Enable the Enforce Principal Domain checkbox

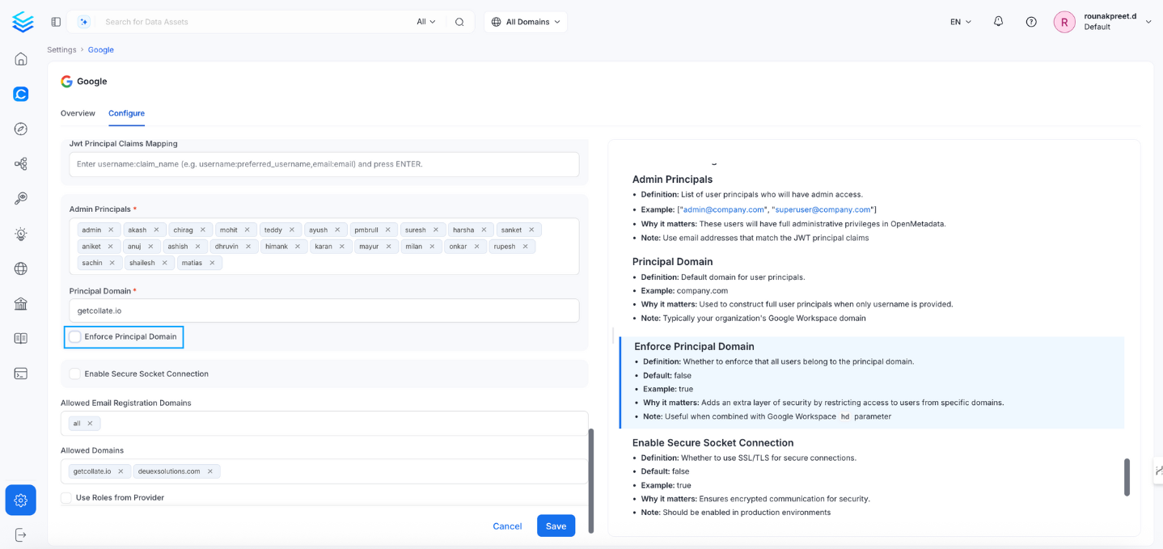tap(75, 336)
